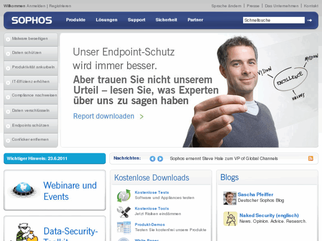Click the Anmelden link
The height and width of the screenshot is (241, 322).
(x=36, y=6)
